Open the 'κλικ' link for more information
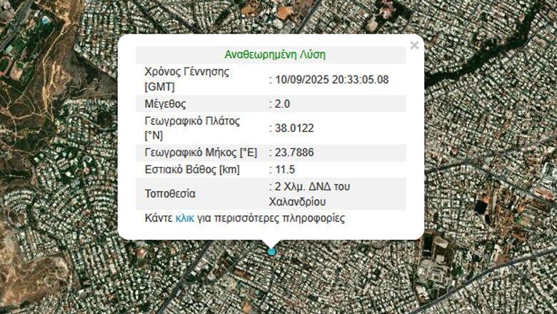Screen dimensions: 557x314 pyautogui.click(x=184, y=218)
